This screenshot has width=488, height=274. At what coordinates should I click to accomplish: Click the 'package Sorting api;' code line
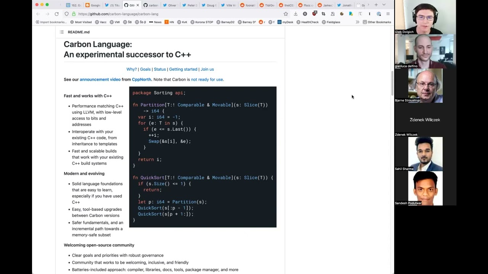pos(159,93)
